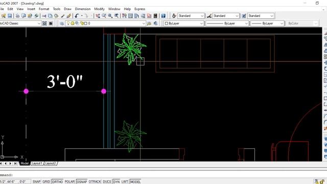
Task: Lock layer 0 with padlock icon
Action: coord(82,24)
